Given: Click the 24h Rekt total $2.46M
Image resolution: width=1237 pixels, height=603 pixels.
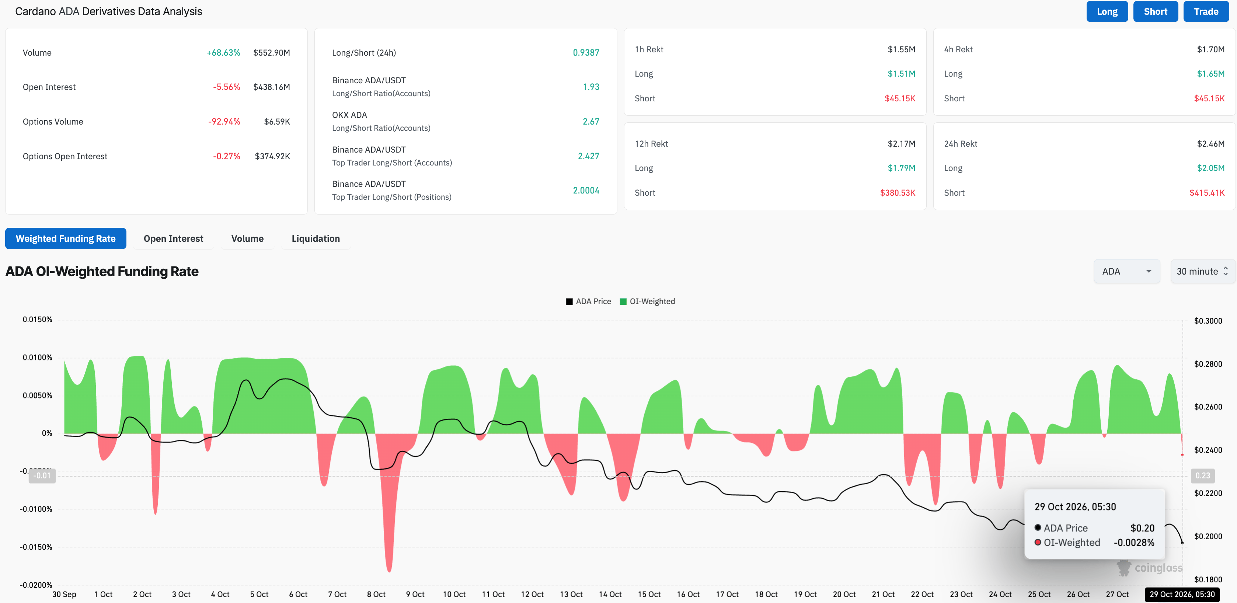Looking at the screenshot, I should [1210, 144].
